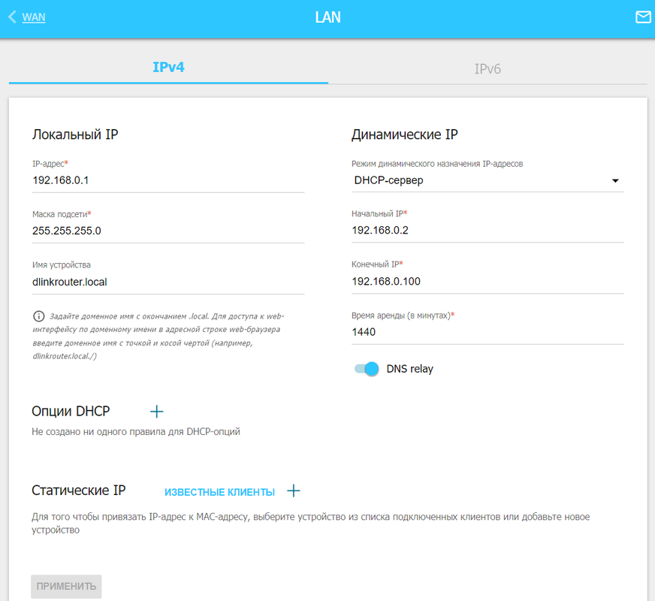Edit the Время аренды field 1440

click(487, 332)
